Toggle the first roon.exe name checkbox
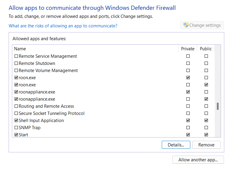235x175 pixels. click(x=16, y=78)
